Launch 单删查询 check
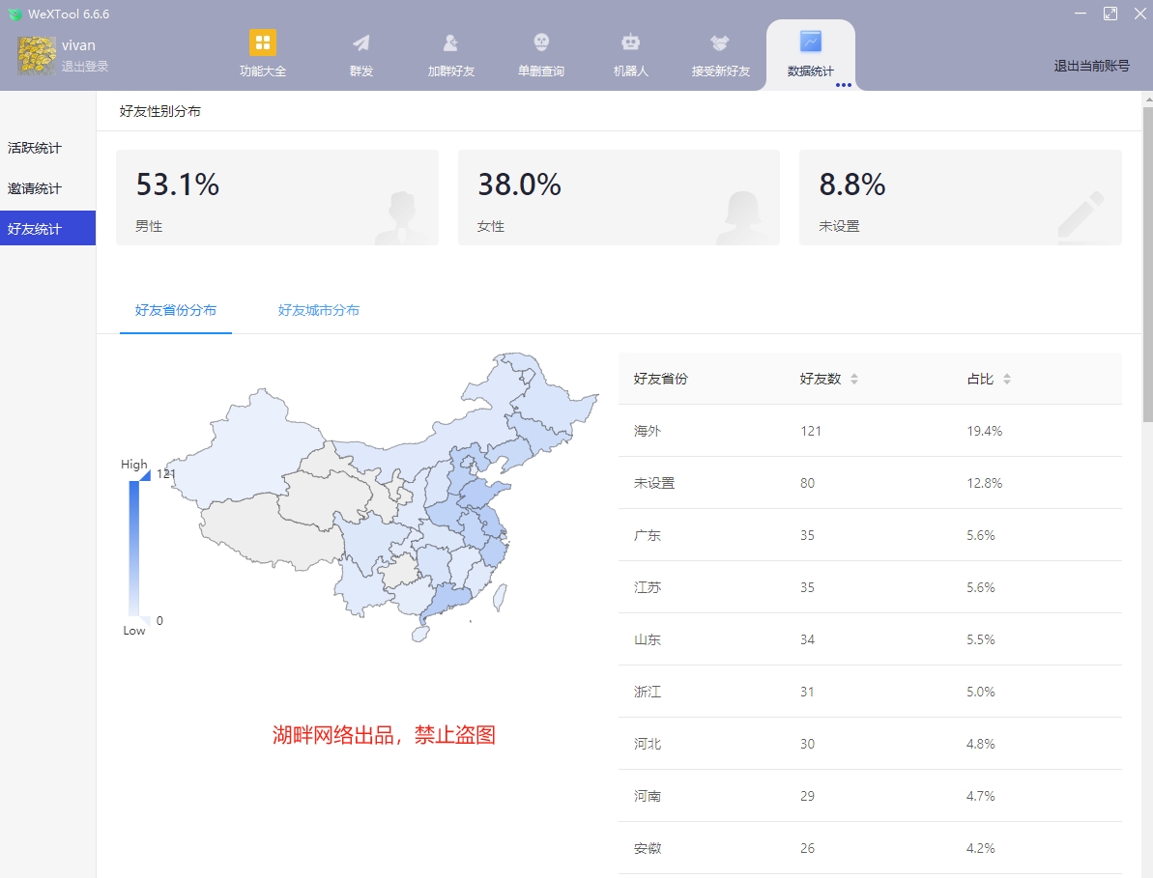1153x878 pixels. point(540,53)
